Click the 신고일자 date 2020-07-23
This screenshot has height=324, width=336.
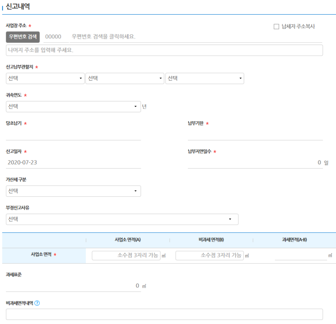pyautogui.click(x=73, y=163)
